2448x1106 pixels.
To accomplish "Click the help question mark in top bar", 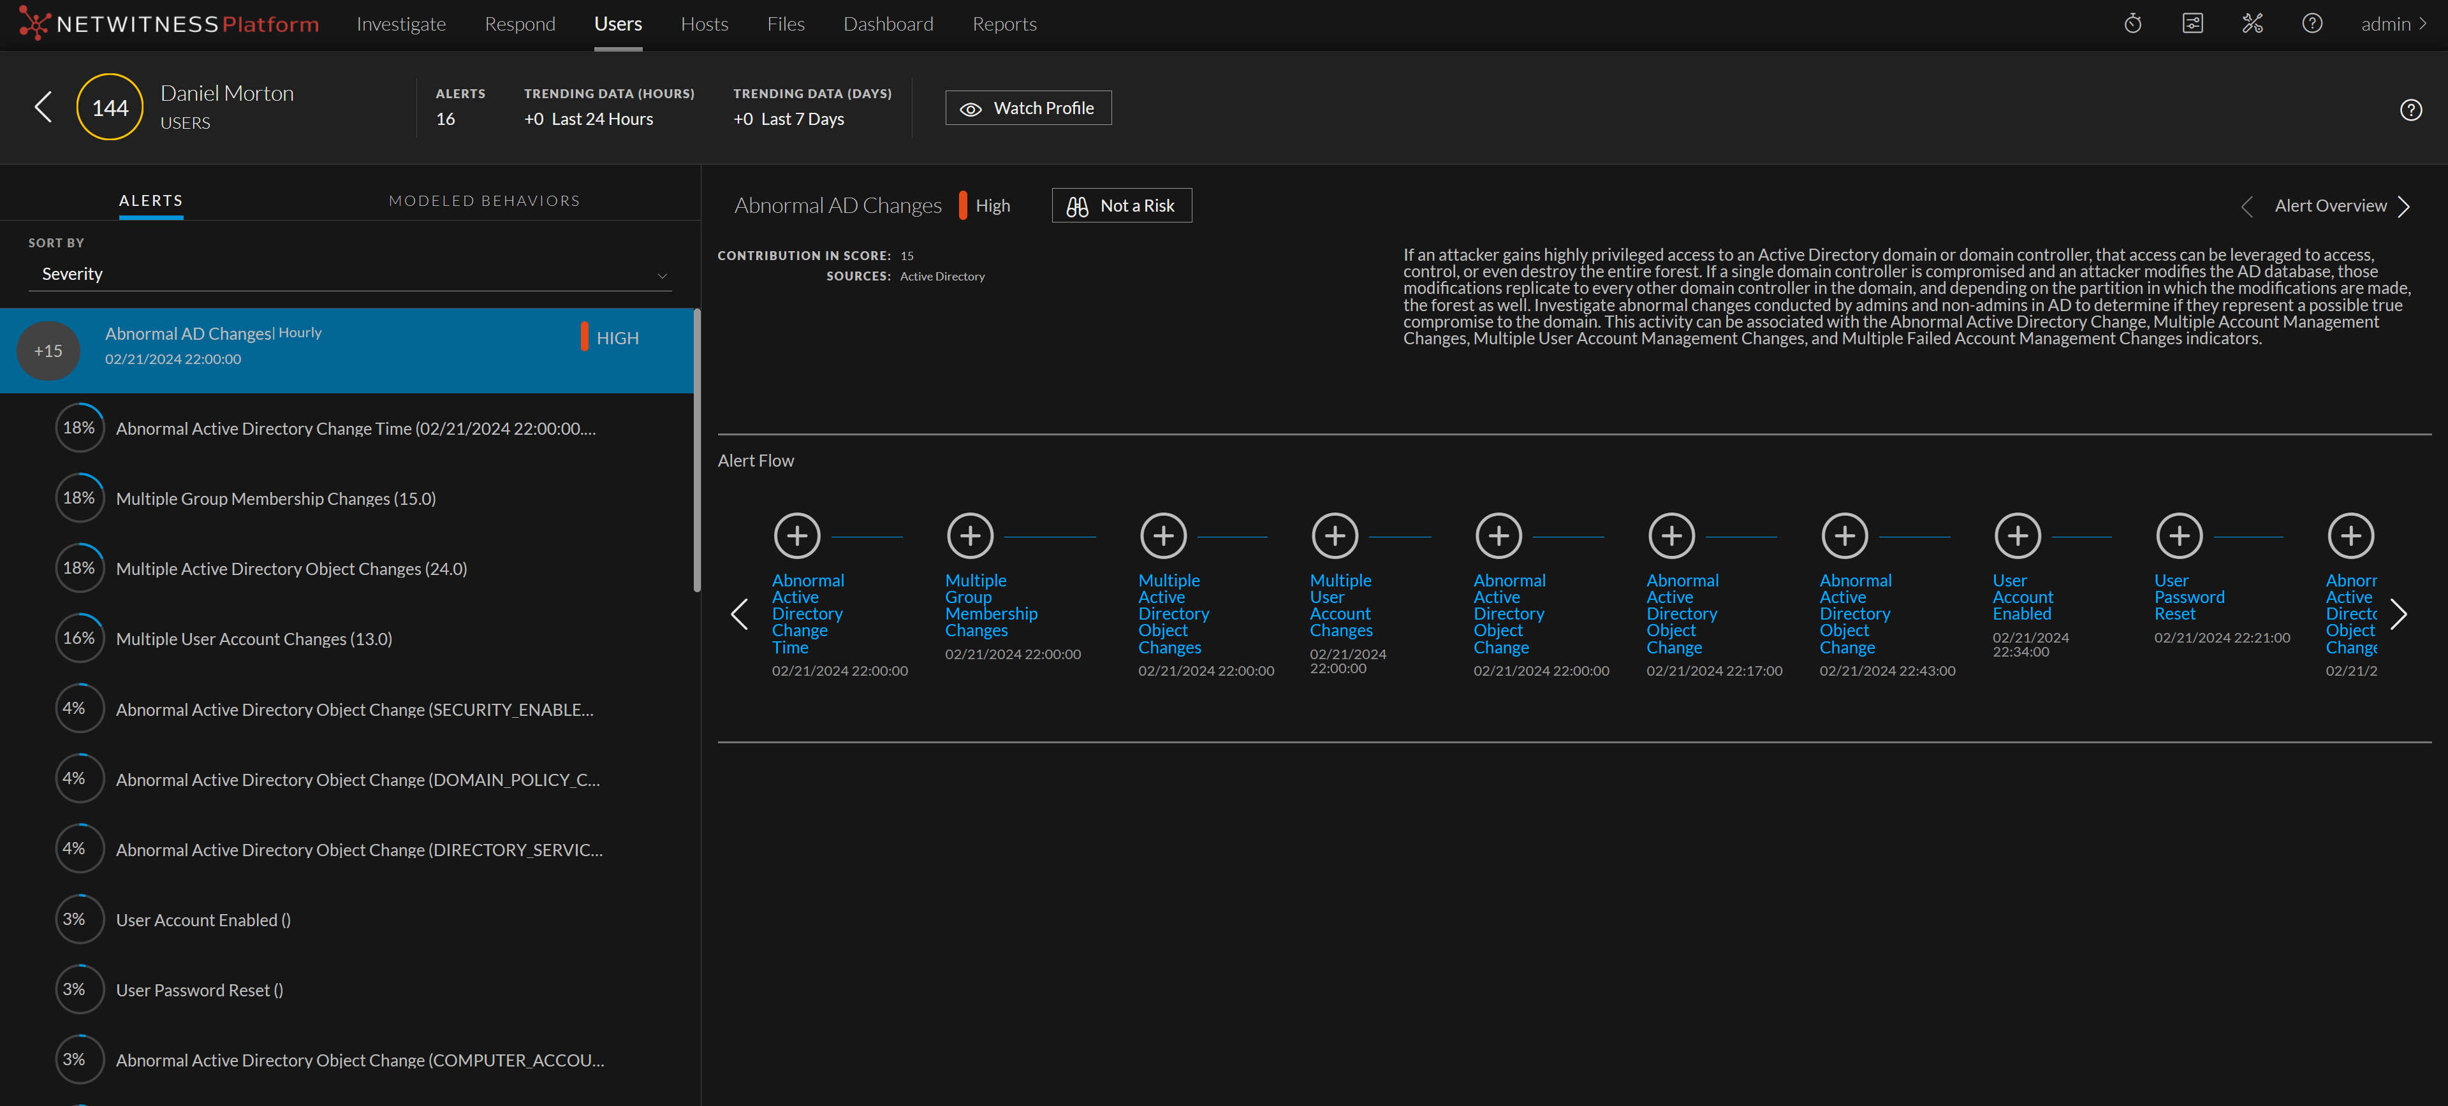I will pyautogui.click(x=2312, y=24).
